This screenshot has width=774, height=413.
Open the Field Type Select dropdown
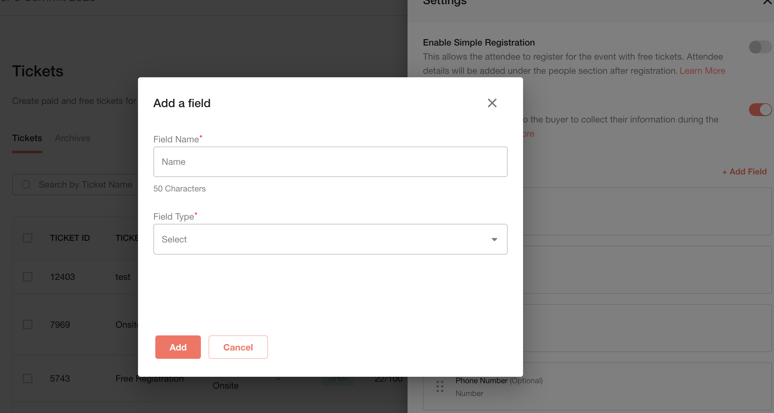pos(330,239)
